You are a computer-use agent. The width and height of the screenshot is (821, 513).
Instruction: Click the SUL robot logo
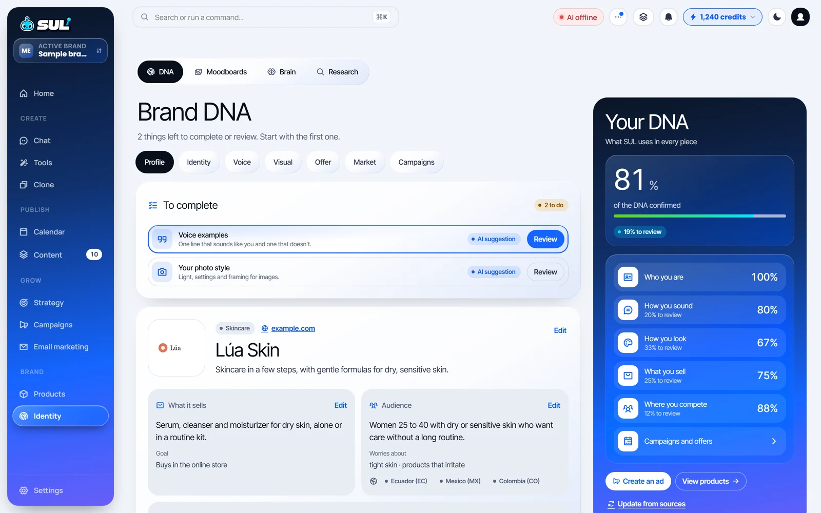(x=45, y=24)
